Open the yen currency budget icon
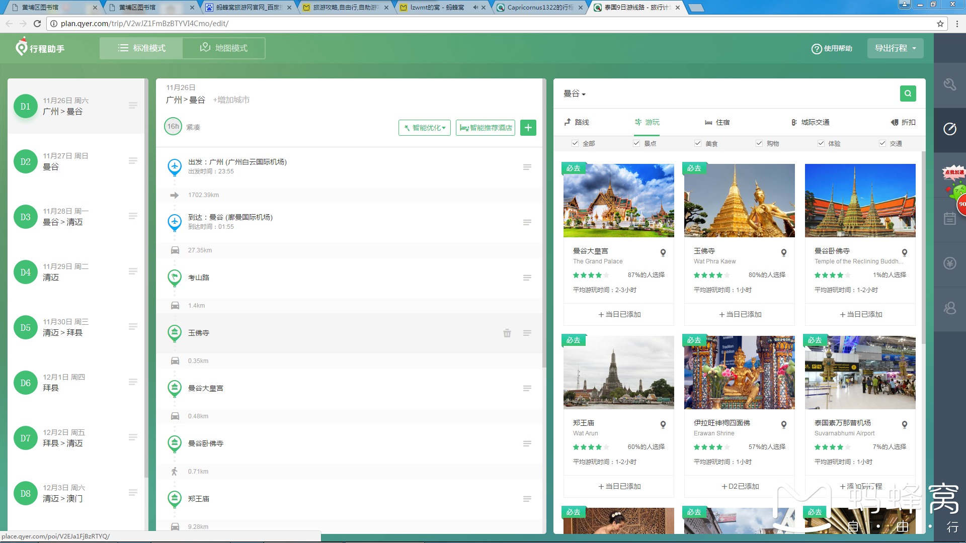Image resolution: width=966 pixels, height=543 pixels. (949, 263)
